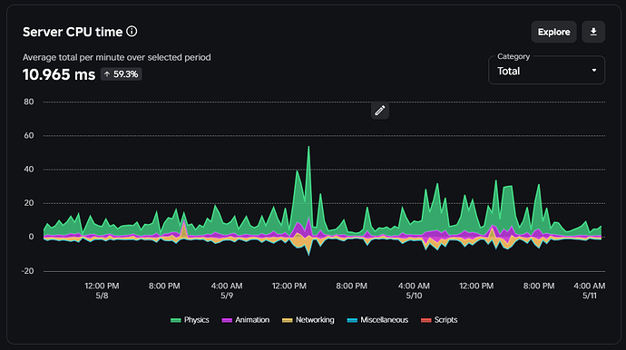Screen dimensions: 626x350
Task: Toggle the Miscellaneous series in the legend
Action: tap(377, 320)
